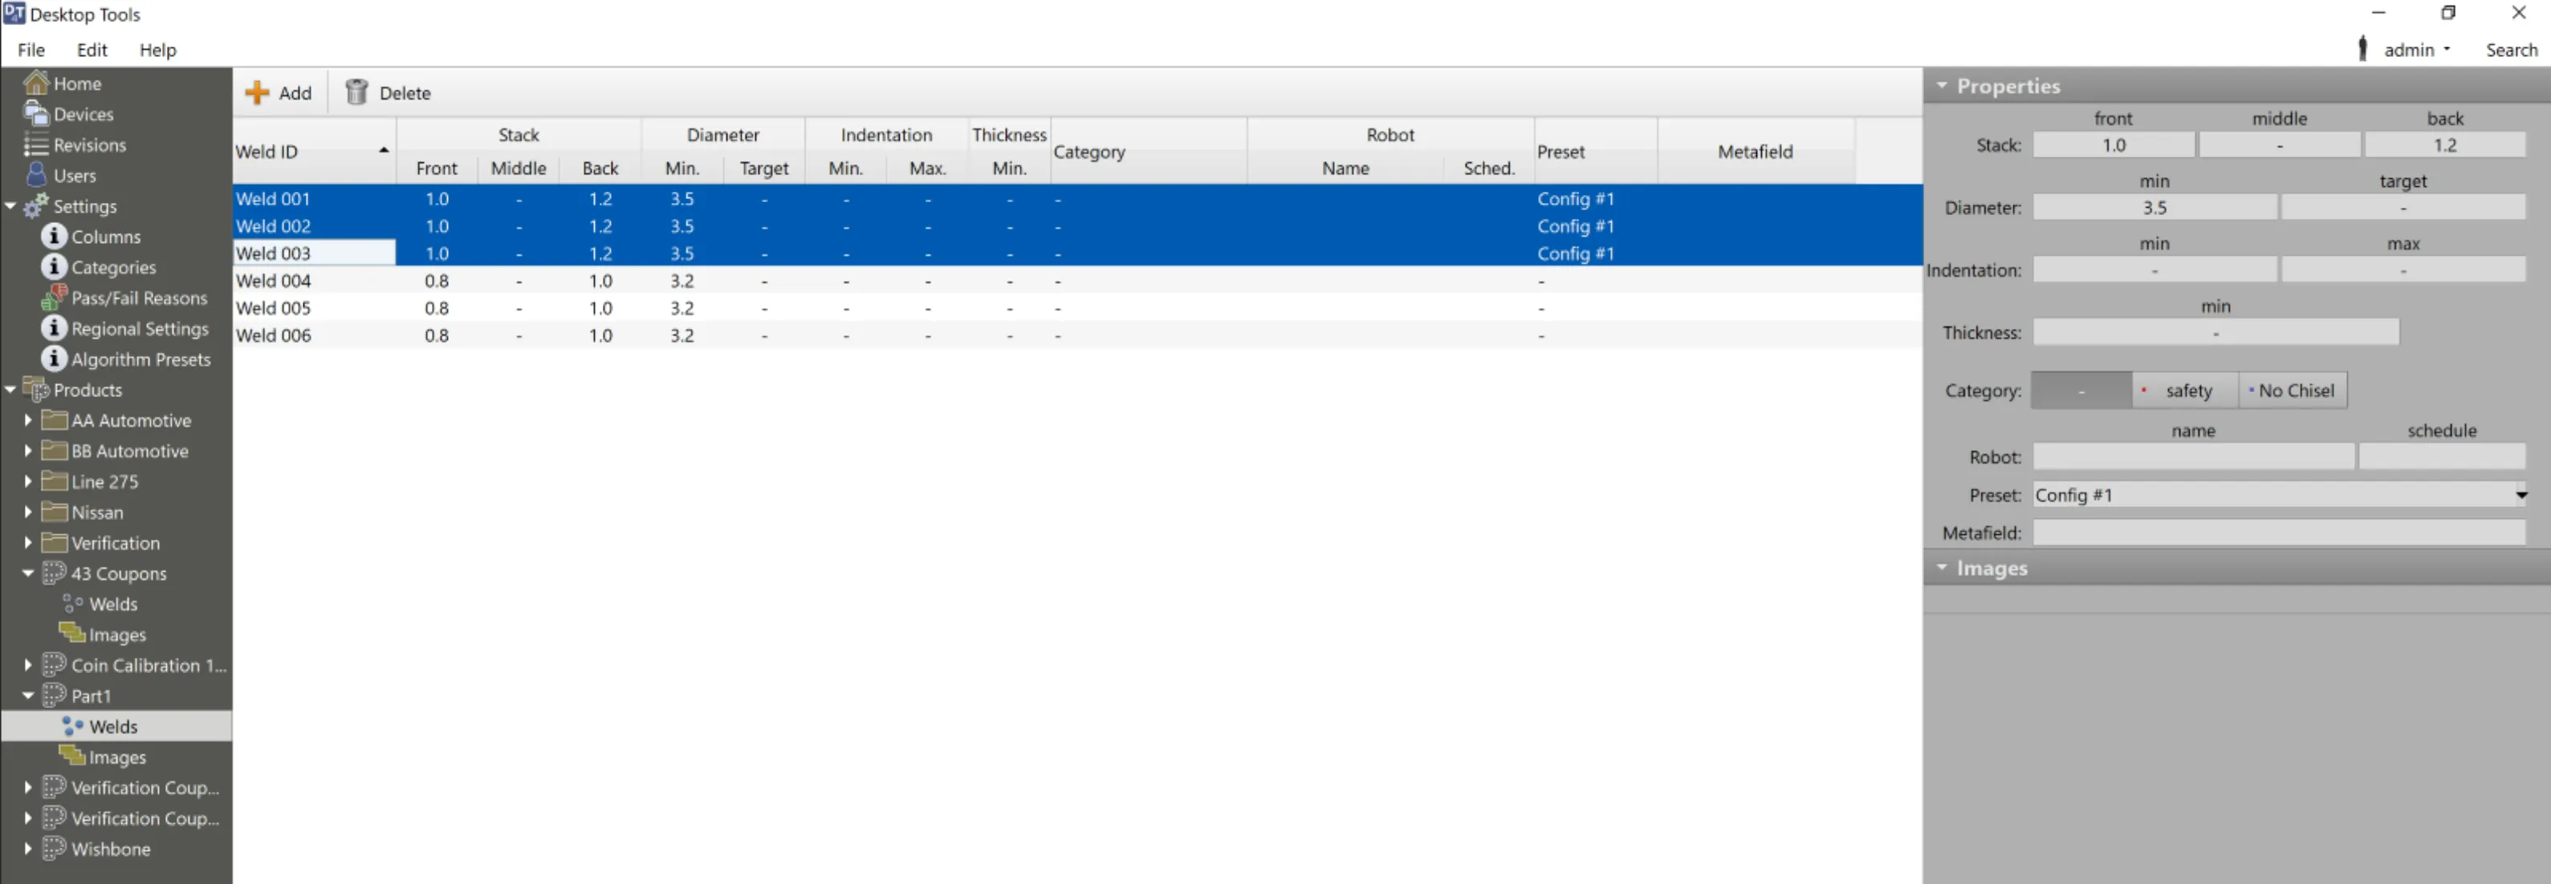
Task: Select the first Verification Coup... tree item
Action: point(144,787)
